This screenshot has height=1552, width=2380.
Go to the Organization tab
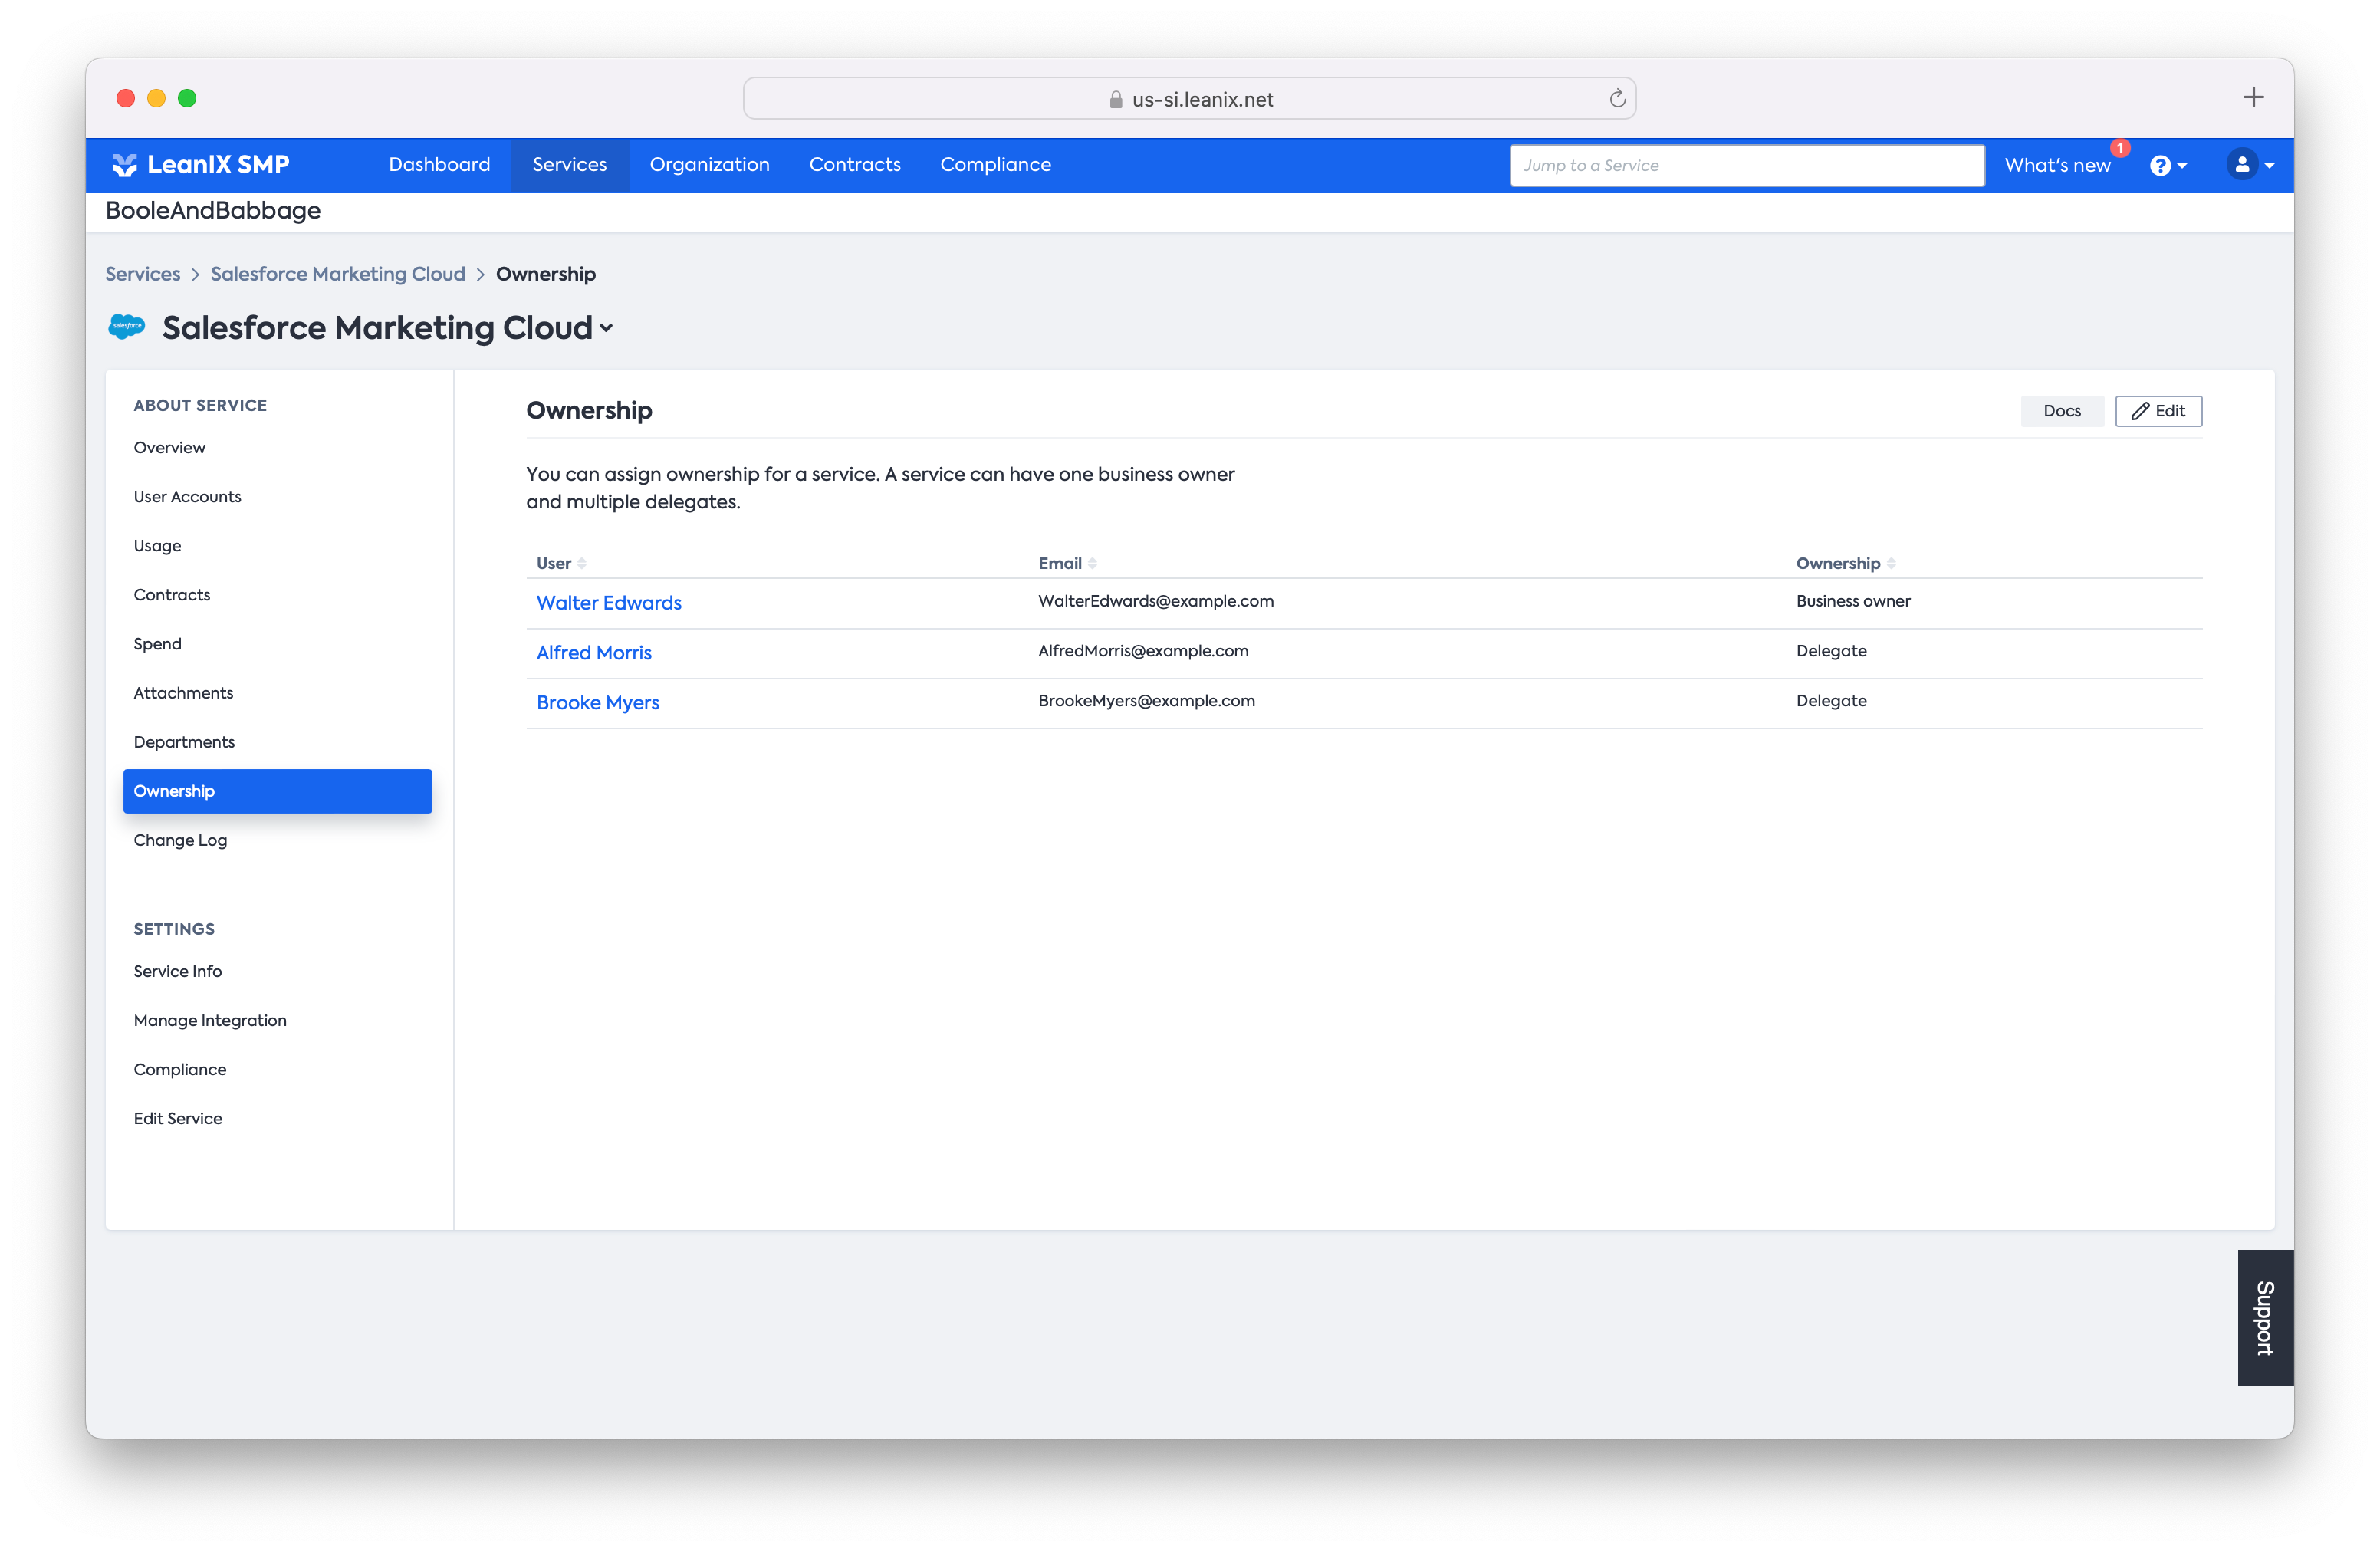click(x=709, y=165)
